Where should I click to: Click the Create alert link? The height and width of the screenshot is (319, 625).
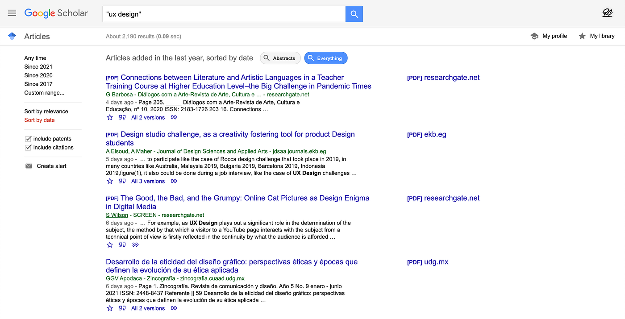tap(52, 166)
